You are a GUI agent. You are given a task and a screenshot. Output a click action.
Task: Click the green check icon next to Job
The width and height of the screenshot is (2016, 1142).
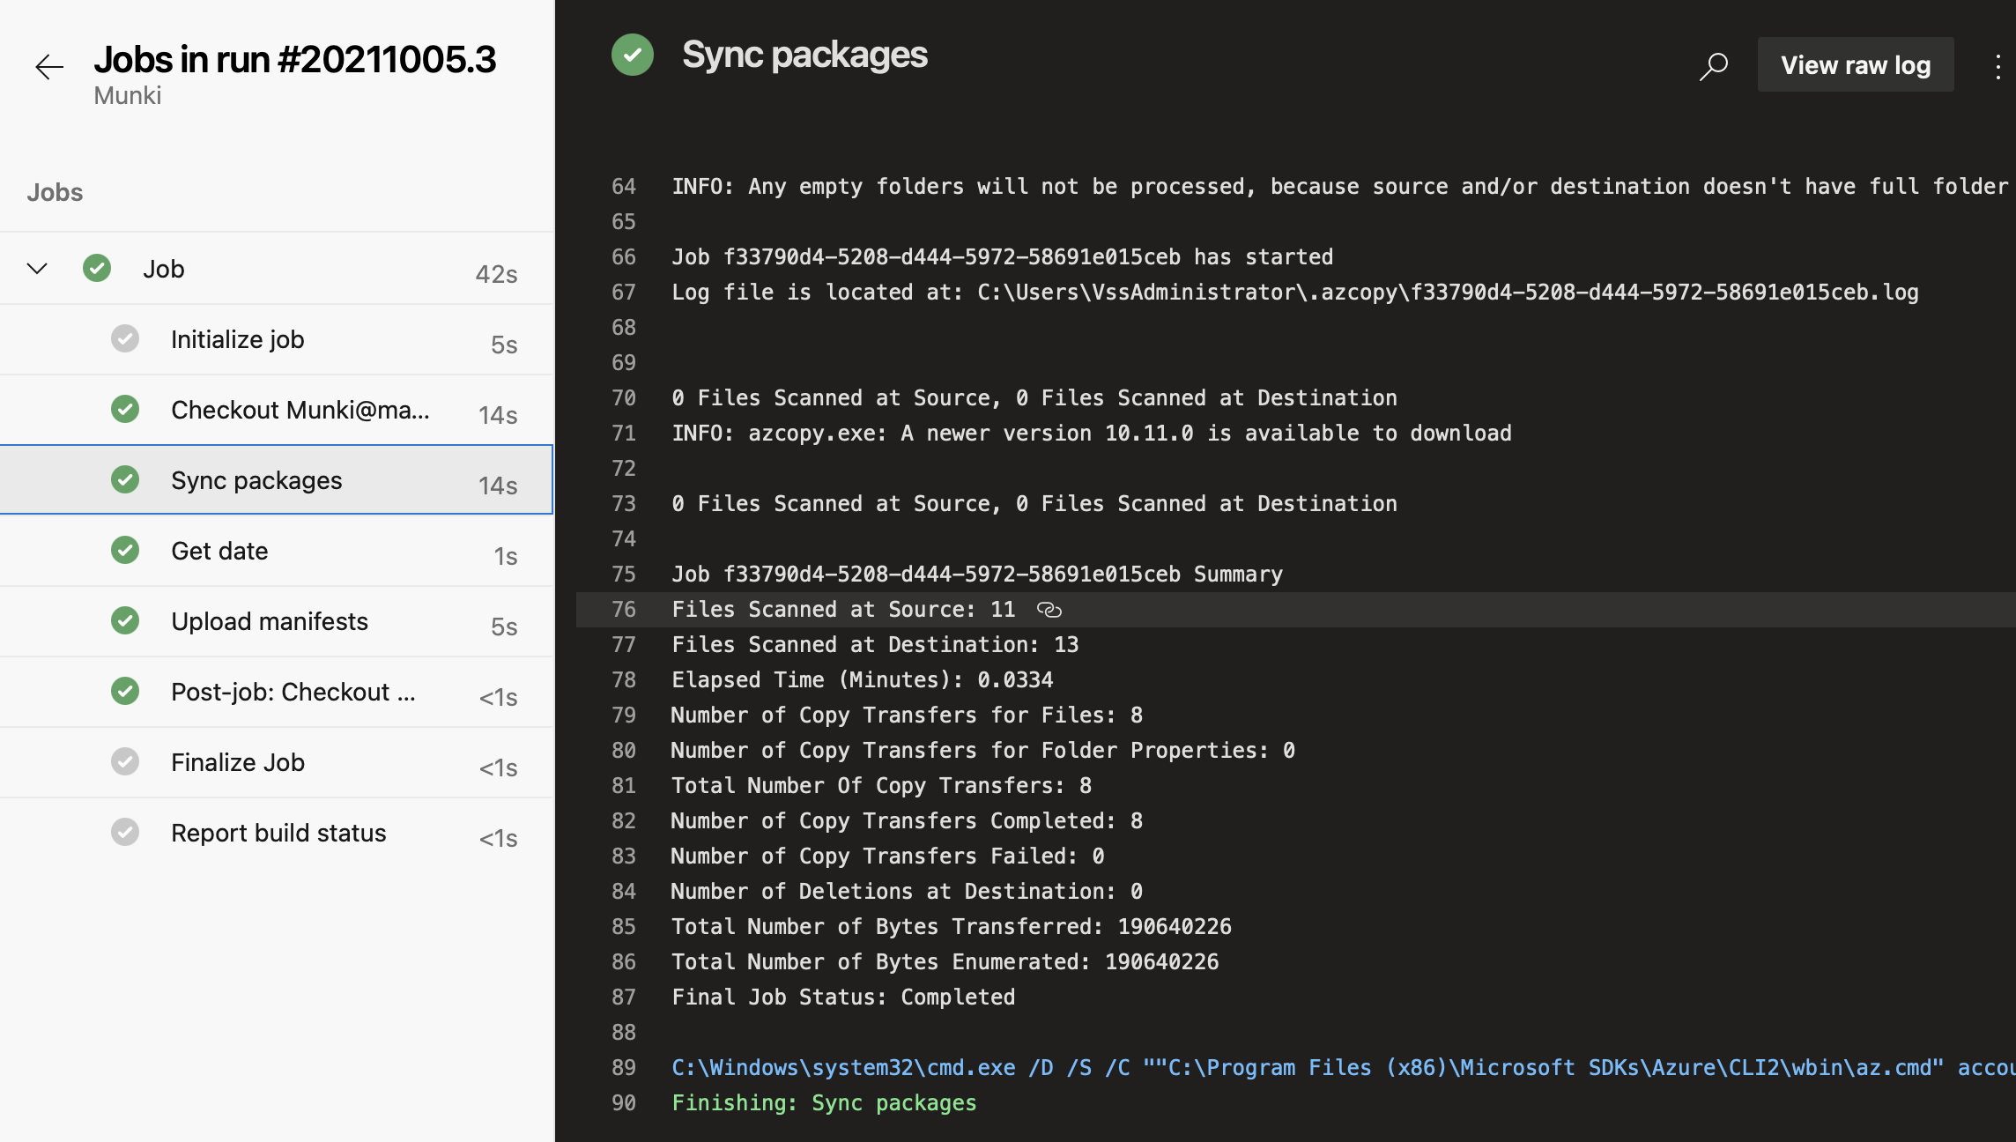97,268
